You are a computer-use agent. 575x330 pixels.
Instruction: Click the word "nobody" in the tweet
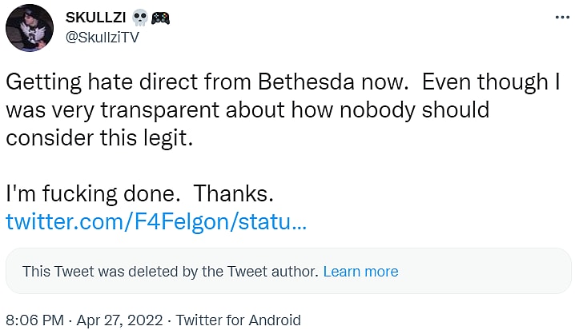(x=383, y=109)
